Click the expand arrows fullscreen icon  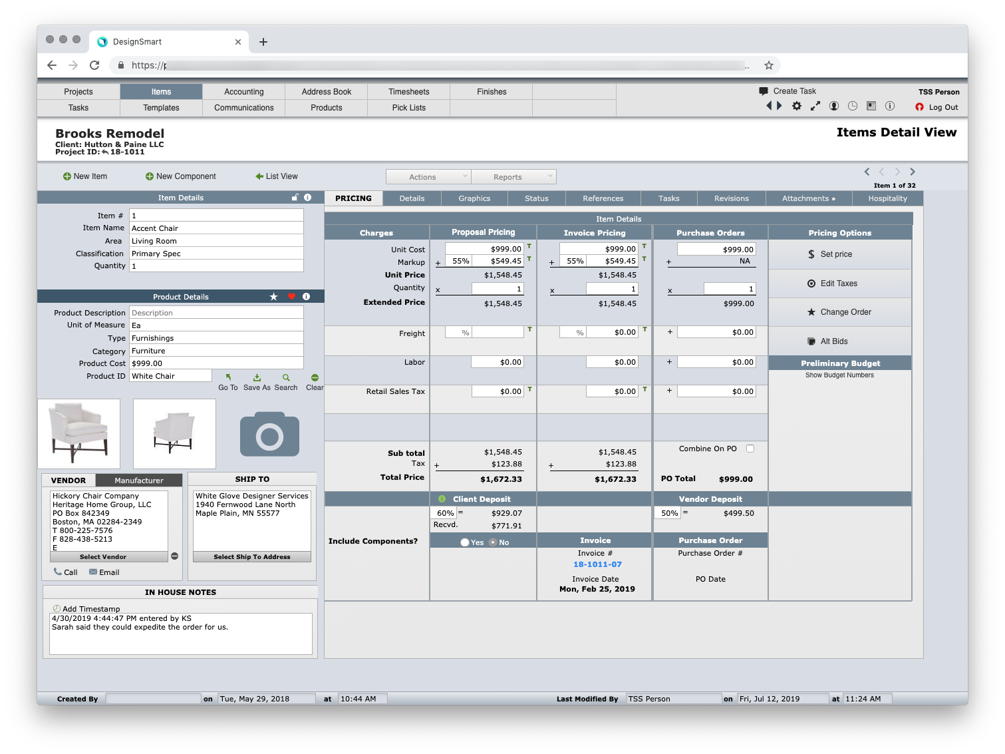click(815, 106)
